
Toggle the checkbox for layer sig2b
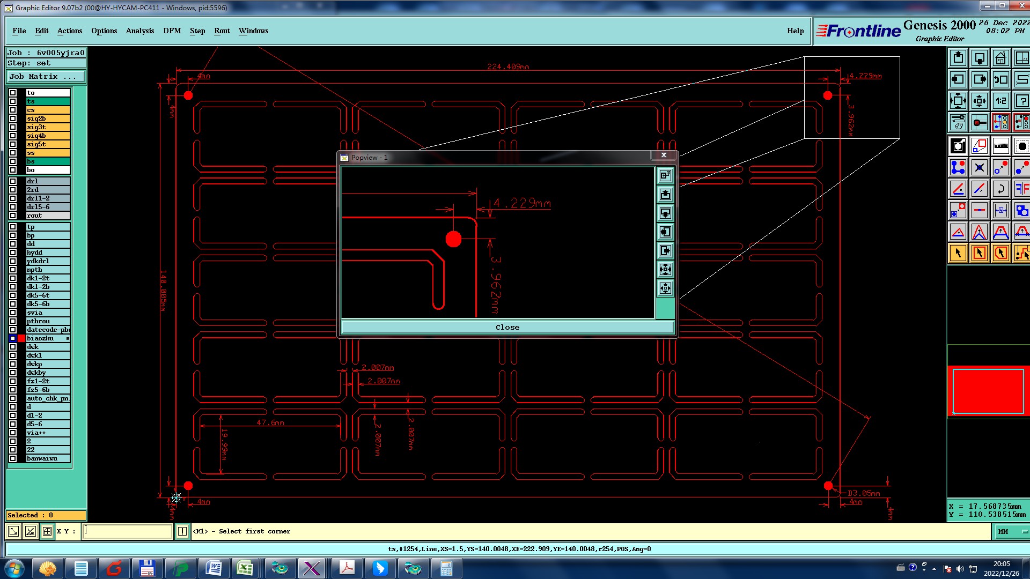pyautogui.click(x=13, y=118)
